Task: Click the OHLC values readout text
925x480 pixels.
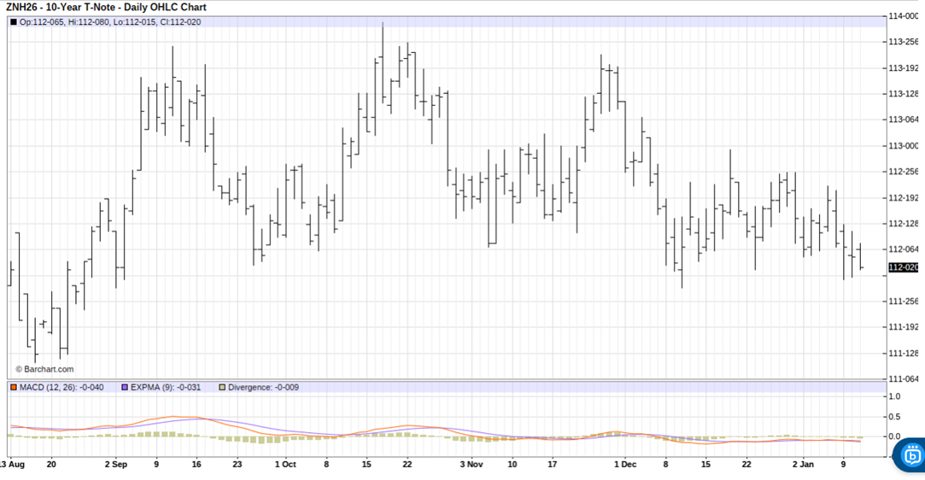Action: 110,22
